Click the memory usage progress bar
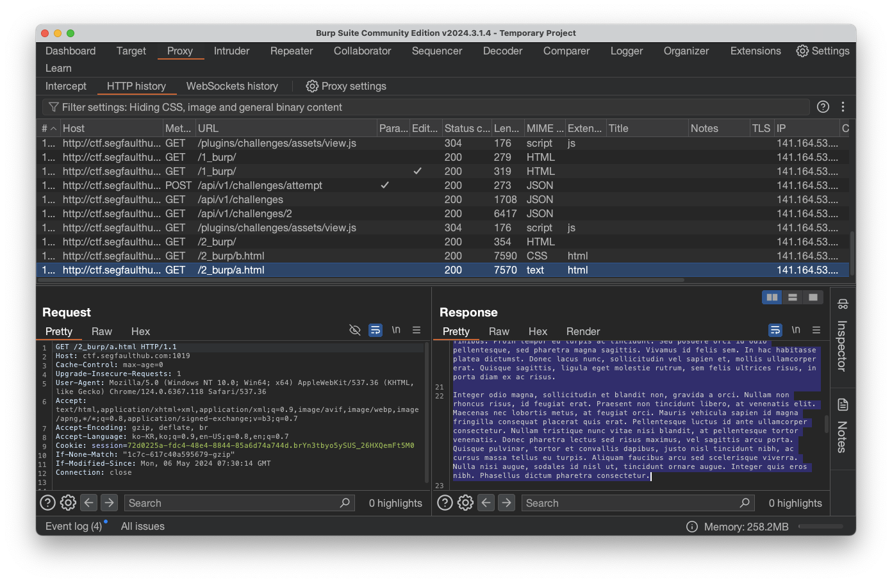The height and width of the screenshot is (583, 892). coord(821,527)
